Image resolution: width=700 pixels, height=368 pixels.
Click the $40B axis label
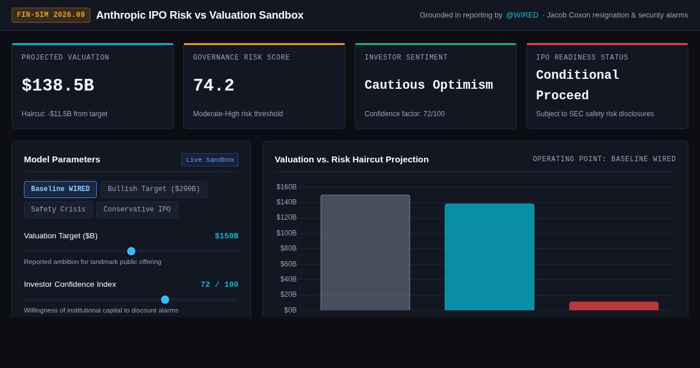[x=288, y=279]
